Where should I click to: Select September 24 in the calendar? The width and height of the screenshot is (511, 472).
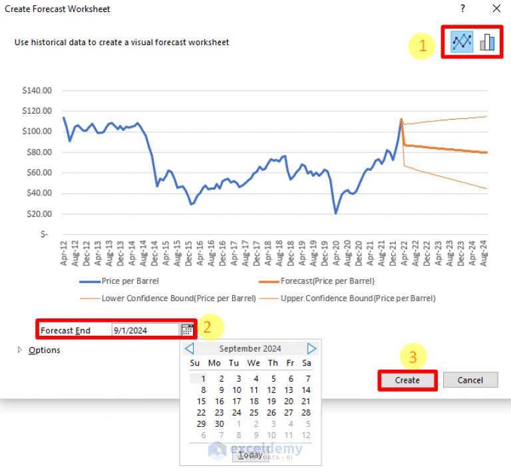237,413
